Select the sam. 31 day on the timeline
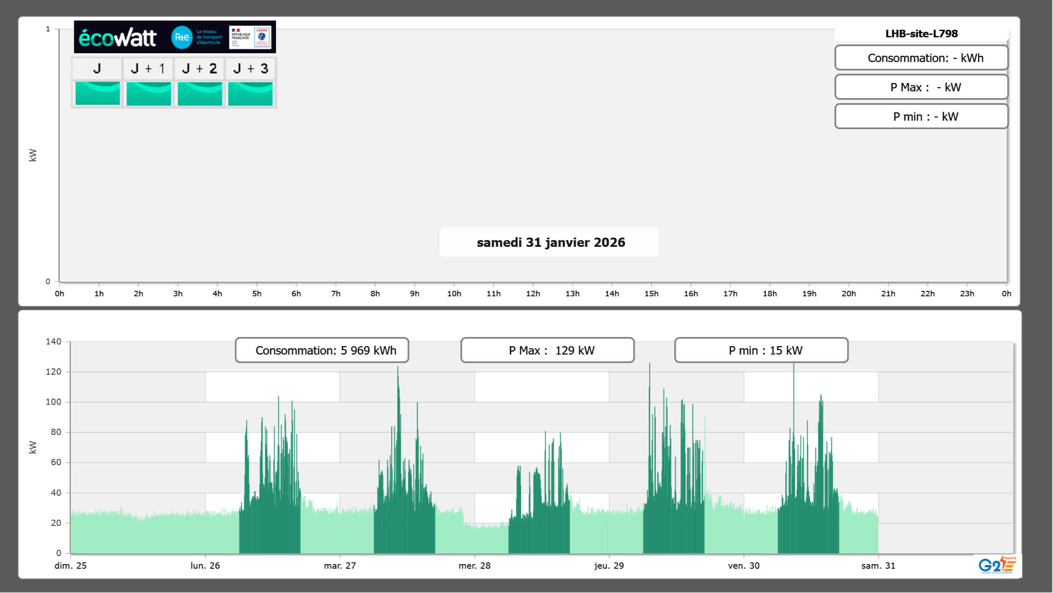 coord(878,565)
